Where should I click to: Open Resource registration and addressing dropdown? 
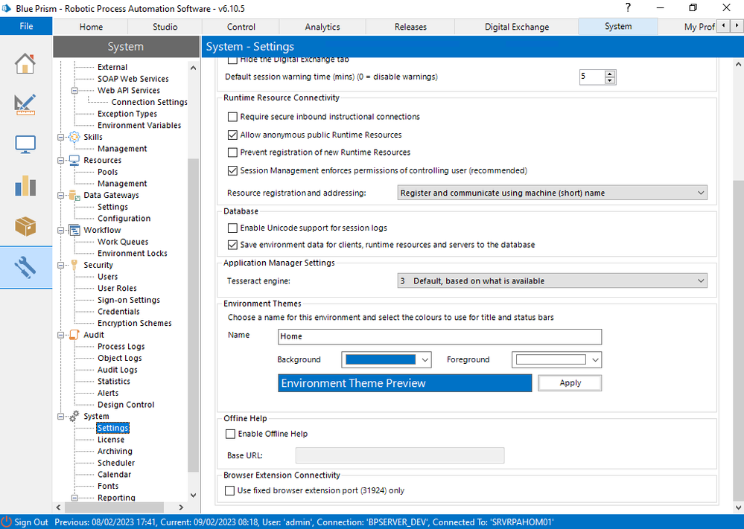(552, 193)
